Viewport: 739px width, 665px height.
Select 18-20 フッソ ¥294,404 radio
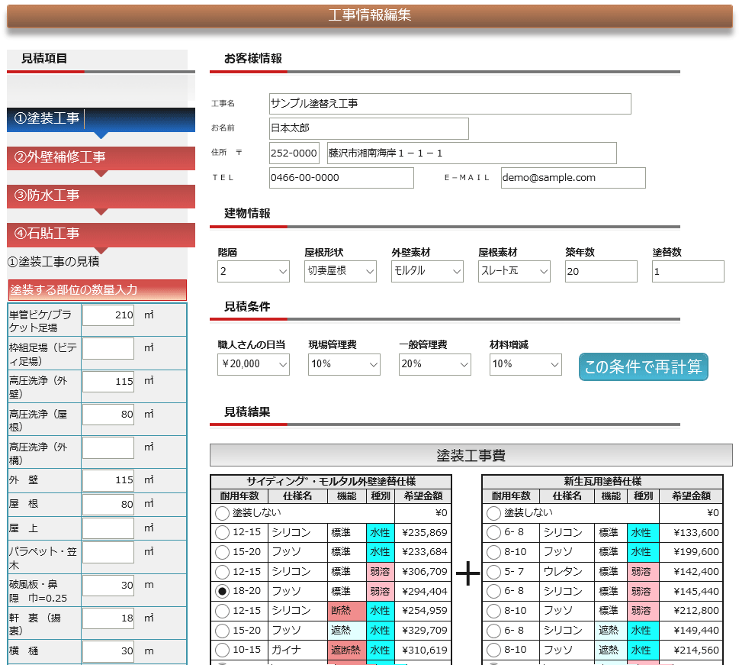[x=222, y=592]
